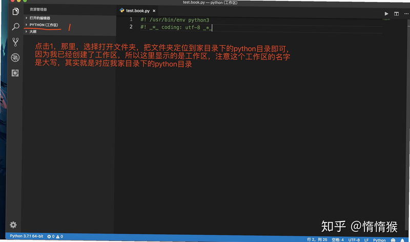Open problems panel via errors and warnings count
410x242 pixels.
tap(55, 236)
